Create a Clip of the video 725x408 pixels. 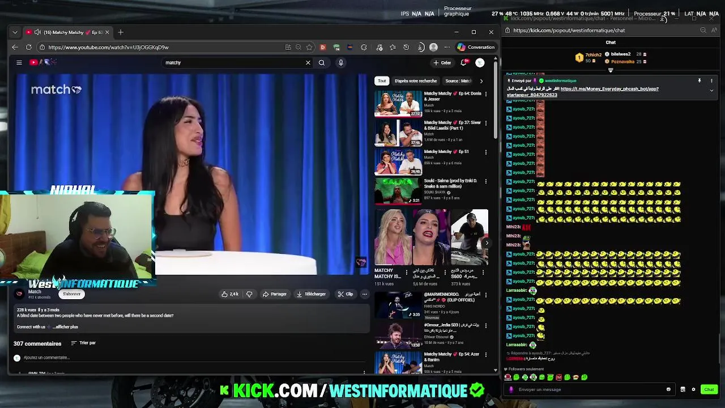click(x=346, y=294)
